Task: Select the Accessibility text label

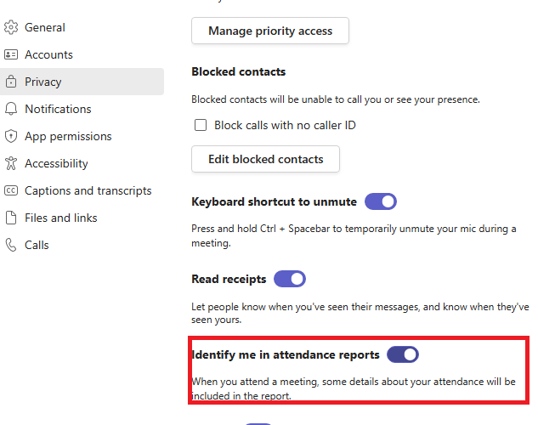Action: pos(56,163)
